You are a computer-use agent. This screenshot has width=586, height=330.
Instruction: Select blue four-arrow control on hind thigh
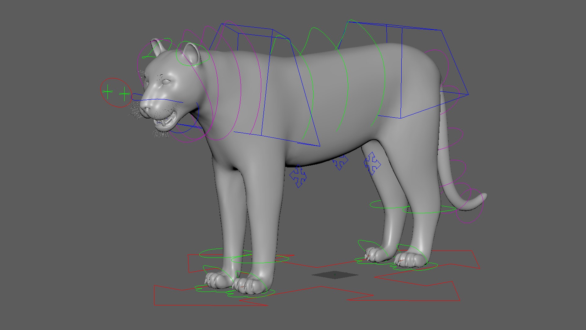coord(372,163)
